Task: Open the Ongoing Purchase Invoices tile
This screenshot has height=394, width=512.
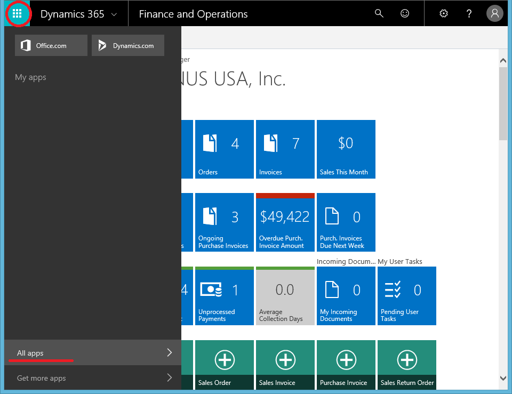Action: click(225, 222)
